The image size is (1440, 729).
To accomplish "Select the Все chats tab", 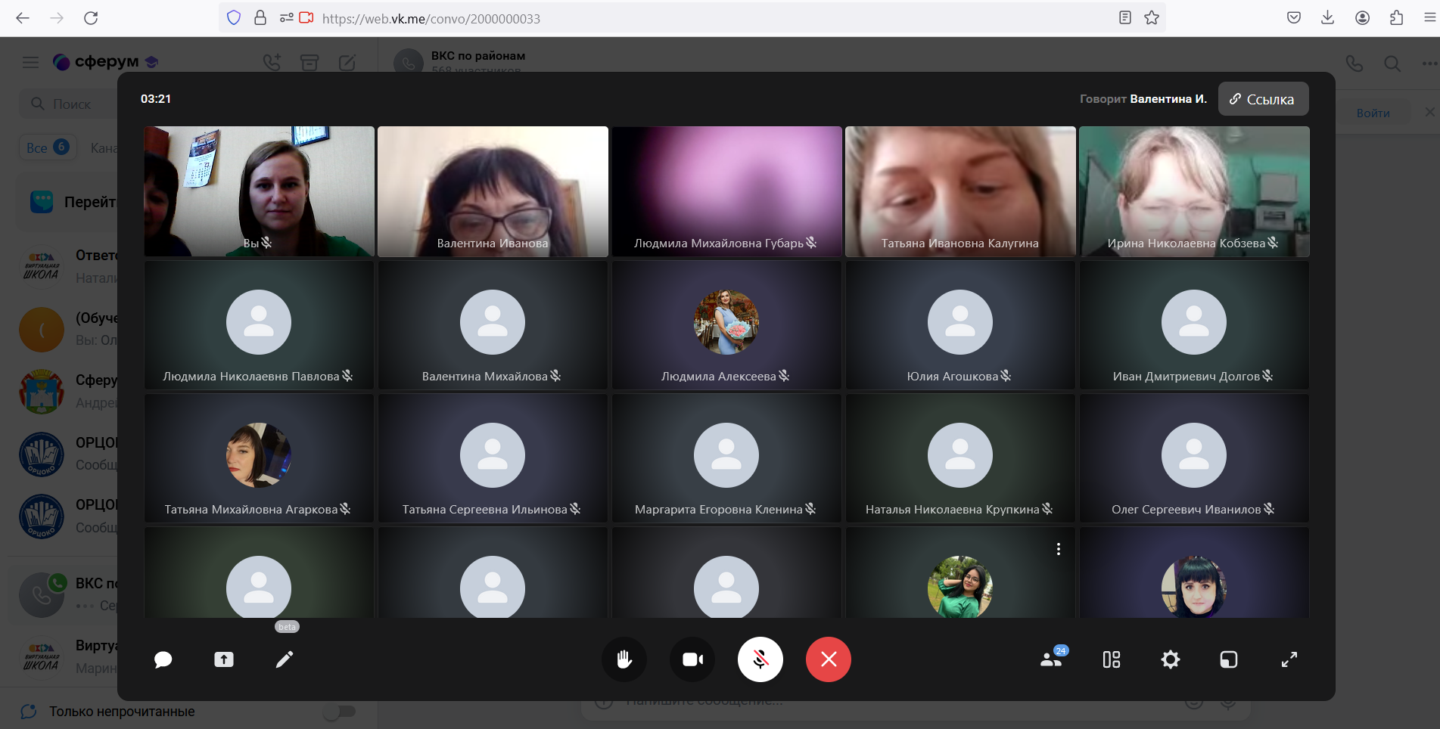I will click(x=47, y=147).
